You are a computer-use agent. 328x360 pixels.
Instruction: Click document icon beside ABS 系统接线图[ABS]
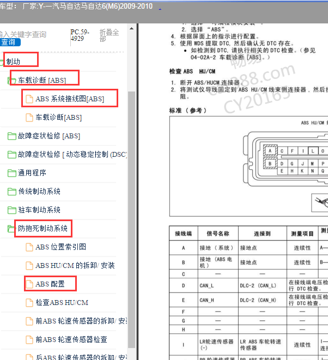(x=29, y=99)
